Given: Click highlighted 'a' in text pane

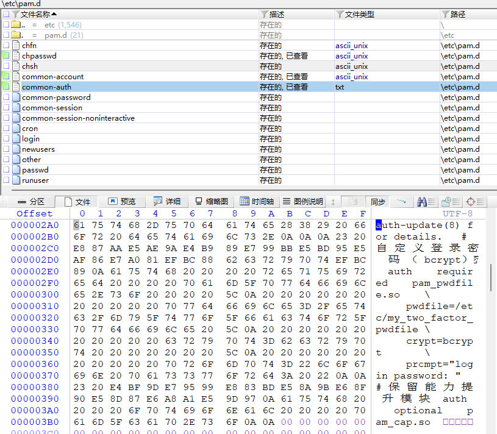Looking at the screenshot, I should pos(379,226).
